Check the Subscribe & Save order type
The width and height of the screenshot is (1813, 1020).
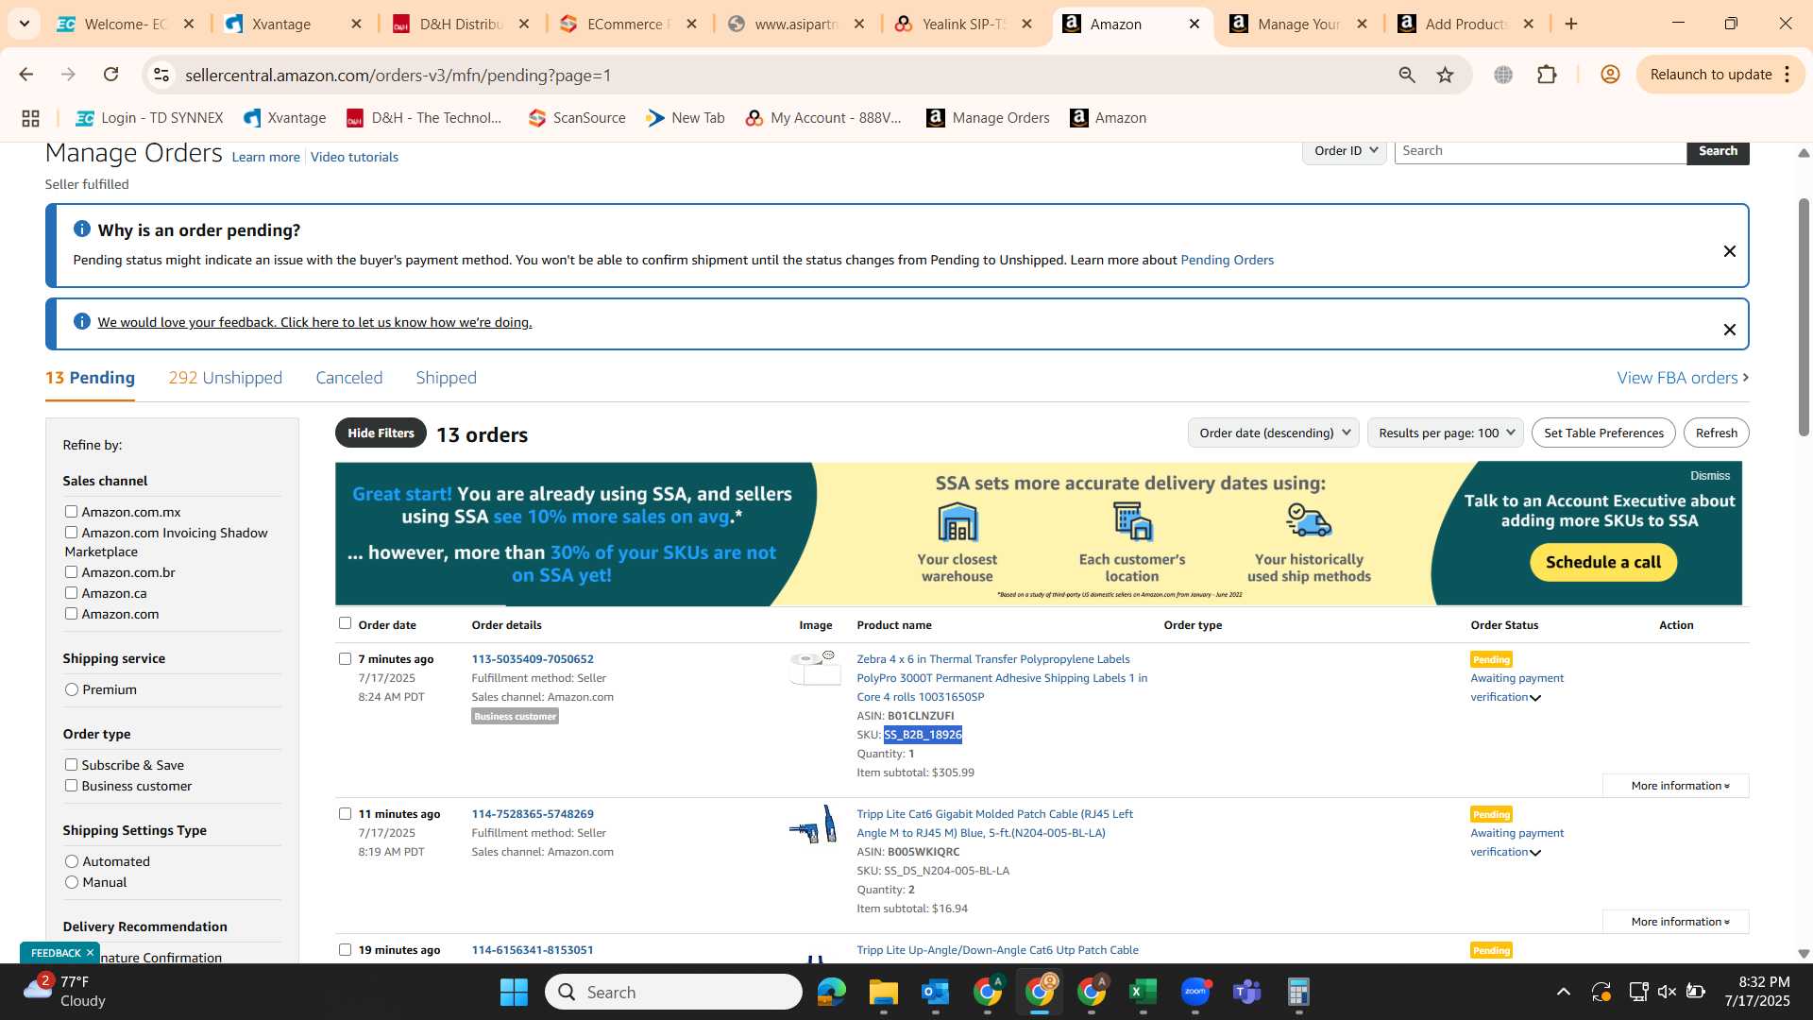(x=71, y=765)
